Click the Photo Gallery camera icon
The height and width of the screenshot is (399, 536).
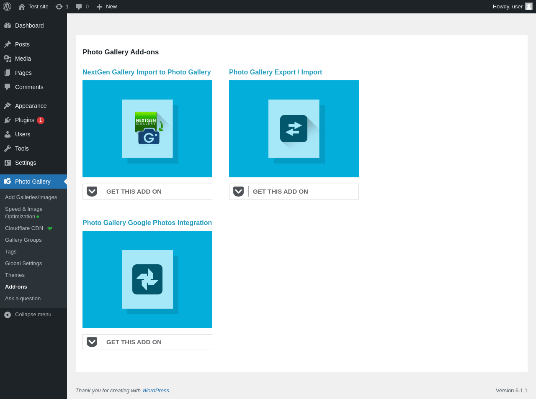tap(8, 182)
